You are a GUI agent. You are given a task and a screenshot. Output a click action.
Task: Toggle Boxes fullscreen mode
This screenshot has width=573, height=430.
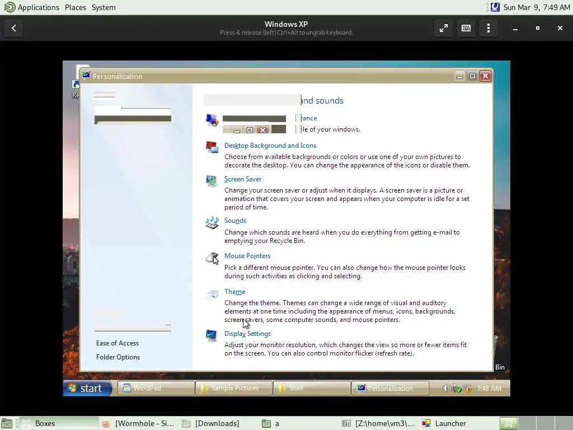point(444,28)
